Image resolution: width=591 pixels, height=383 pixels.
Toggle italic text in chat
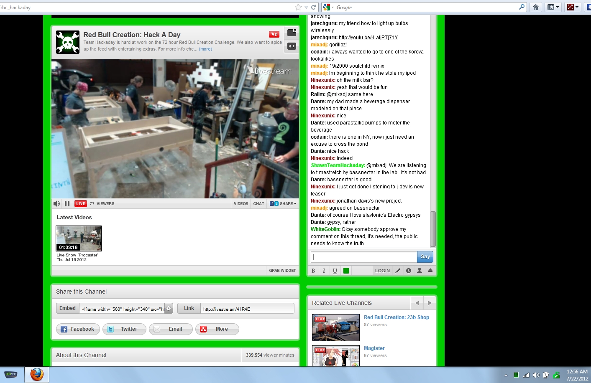pos(324,271)
